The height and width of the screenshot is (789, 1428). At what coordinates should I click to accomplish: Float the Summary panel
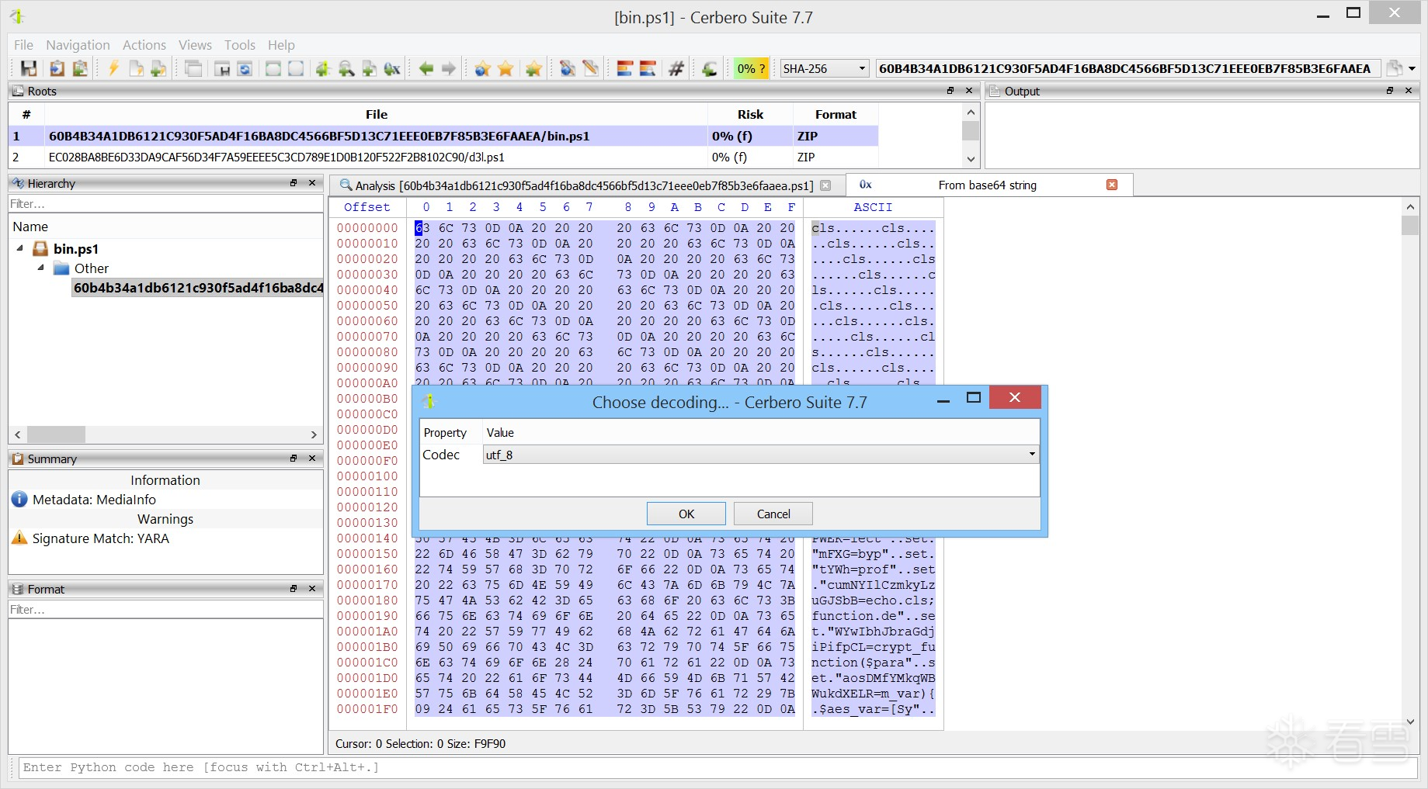[x=294, y=459]
